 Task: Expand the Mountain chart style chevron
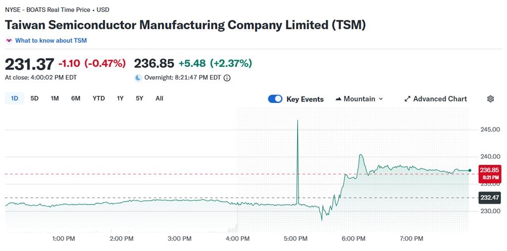[x=381, y=99]
